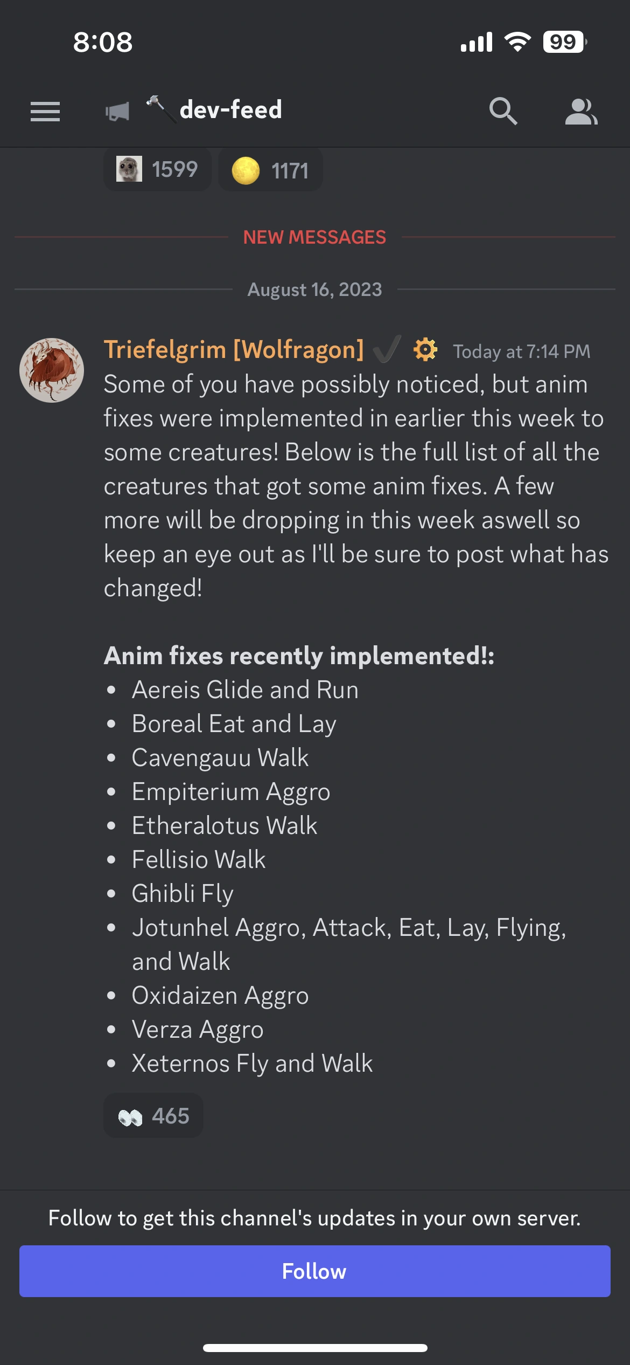Screen dimensions: 630x1365
Task: Tap the battery indicator showing 99
Action: coord(562,42)
